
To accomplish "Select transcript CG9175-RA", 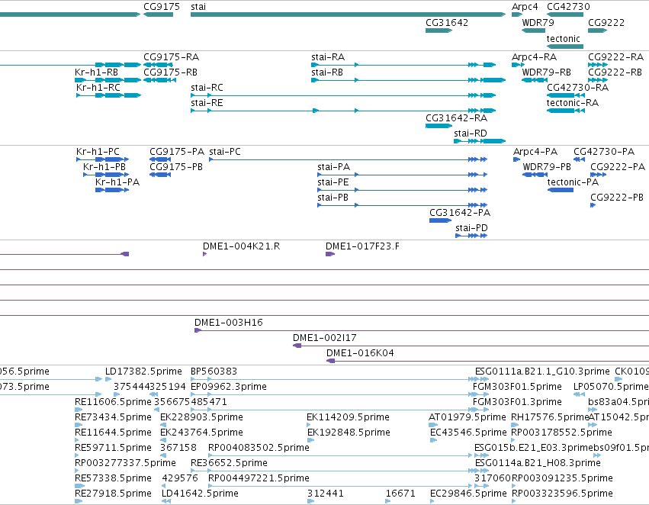I will [x=158, y=65].
